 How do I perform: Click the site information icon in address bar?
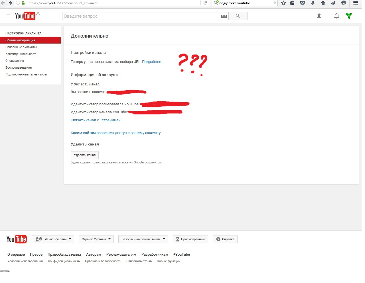pos(18,3)
